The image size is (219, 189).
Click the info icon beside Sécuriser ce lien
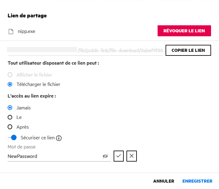[x=59, y=138]
